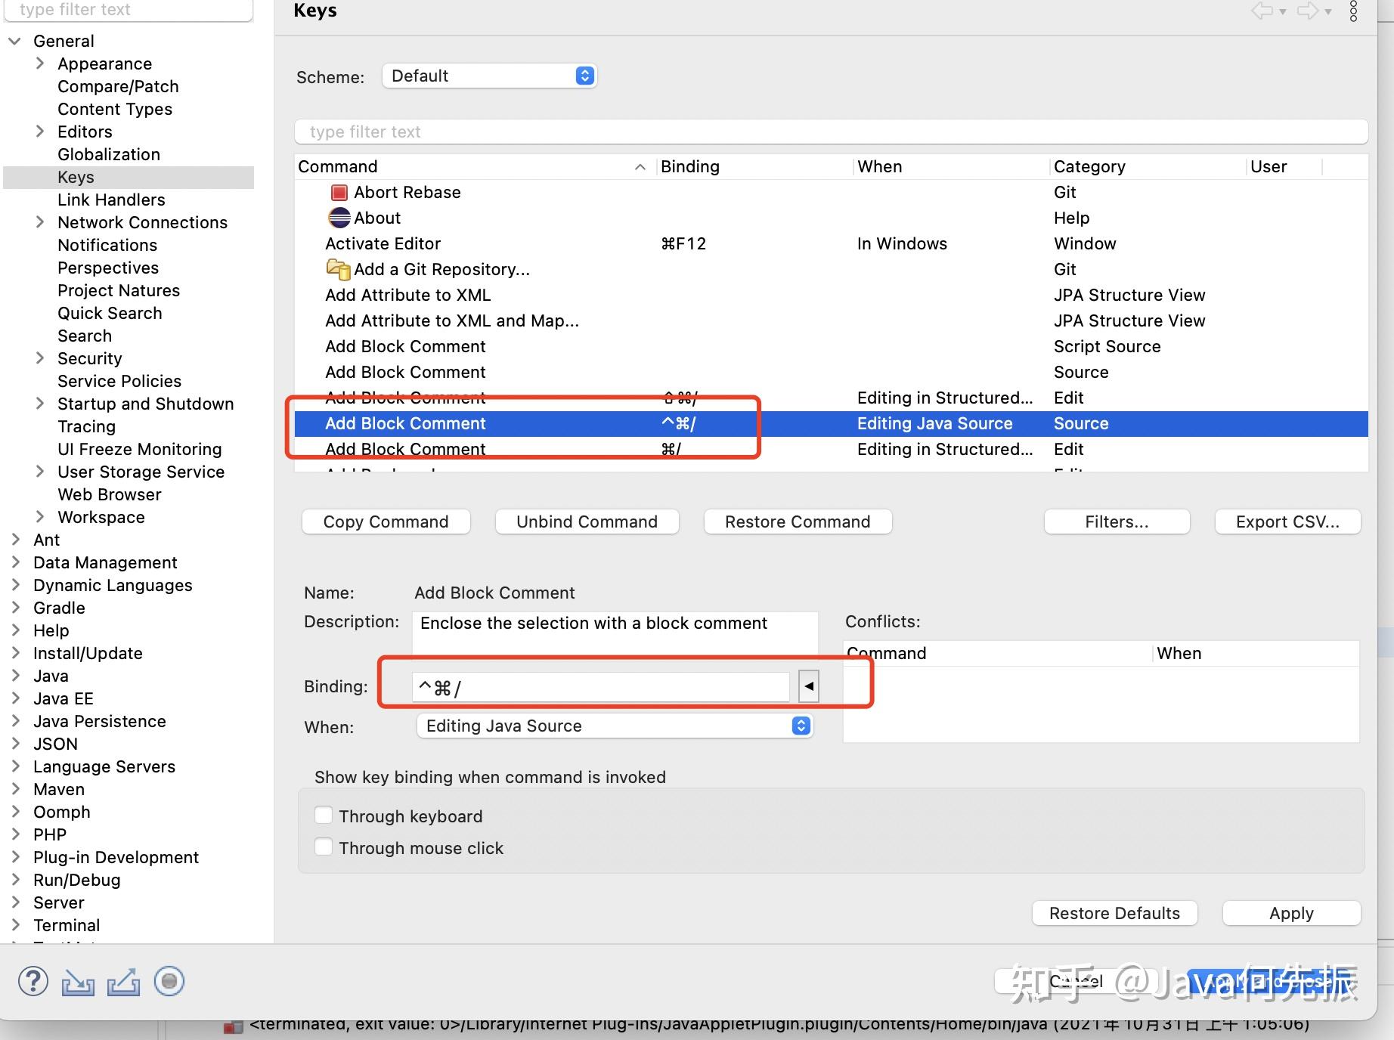Expand the Startup and Shutdown node
The height and width of the screenshot is (1040, 1394).
click(x=40, y=404)
